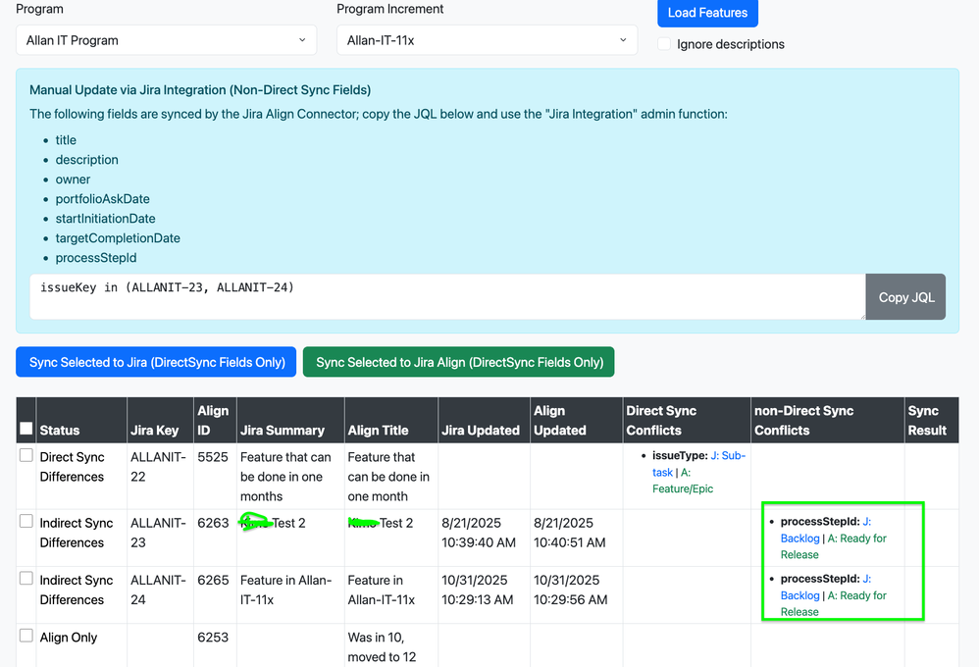The height and width of the screenshot is (667, 979).
Task: Click Load Features
Action: (x=707, y=13)
